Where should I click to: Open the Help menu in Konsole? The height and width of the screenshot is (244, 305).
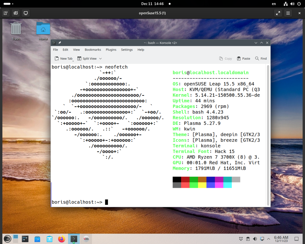pyautogui.click(x=141, y=50)
